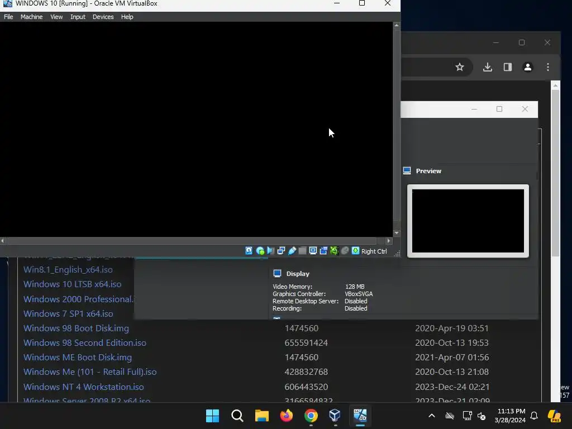Image resolution: width=572 pixels, height=429 pixels.
Task: Open the USB devices indicator
Action: [x=292, y=251]
